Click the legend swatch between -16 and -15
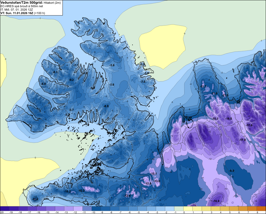 [41, 209]
